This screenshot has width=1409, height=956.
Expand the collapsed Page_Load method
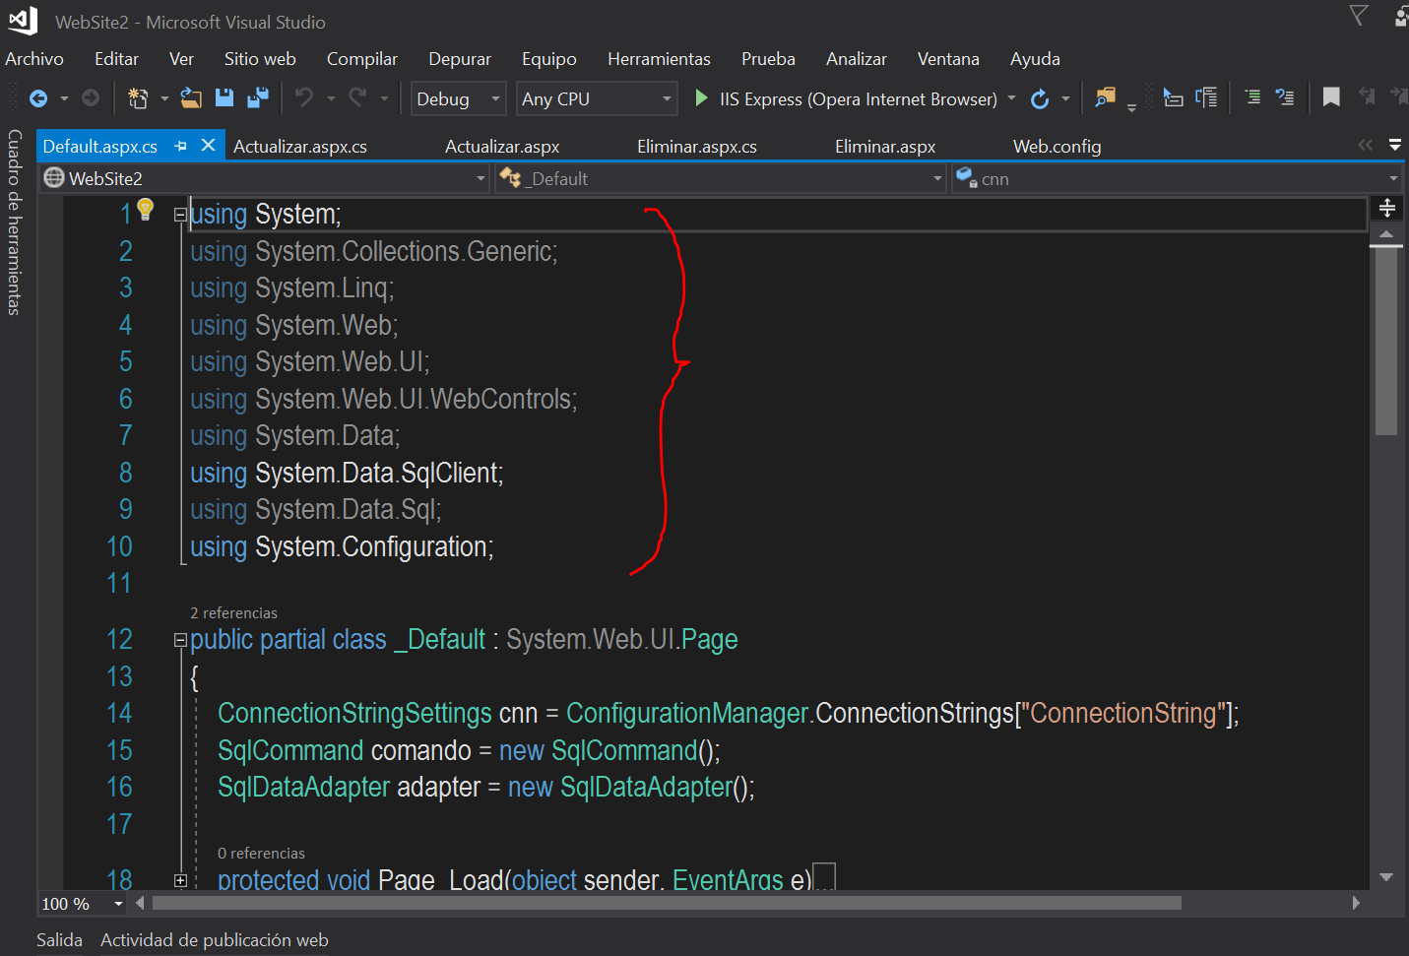click(180, 880)
